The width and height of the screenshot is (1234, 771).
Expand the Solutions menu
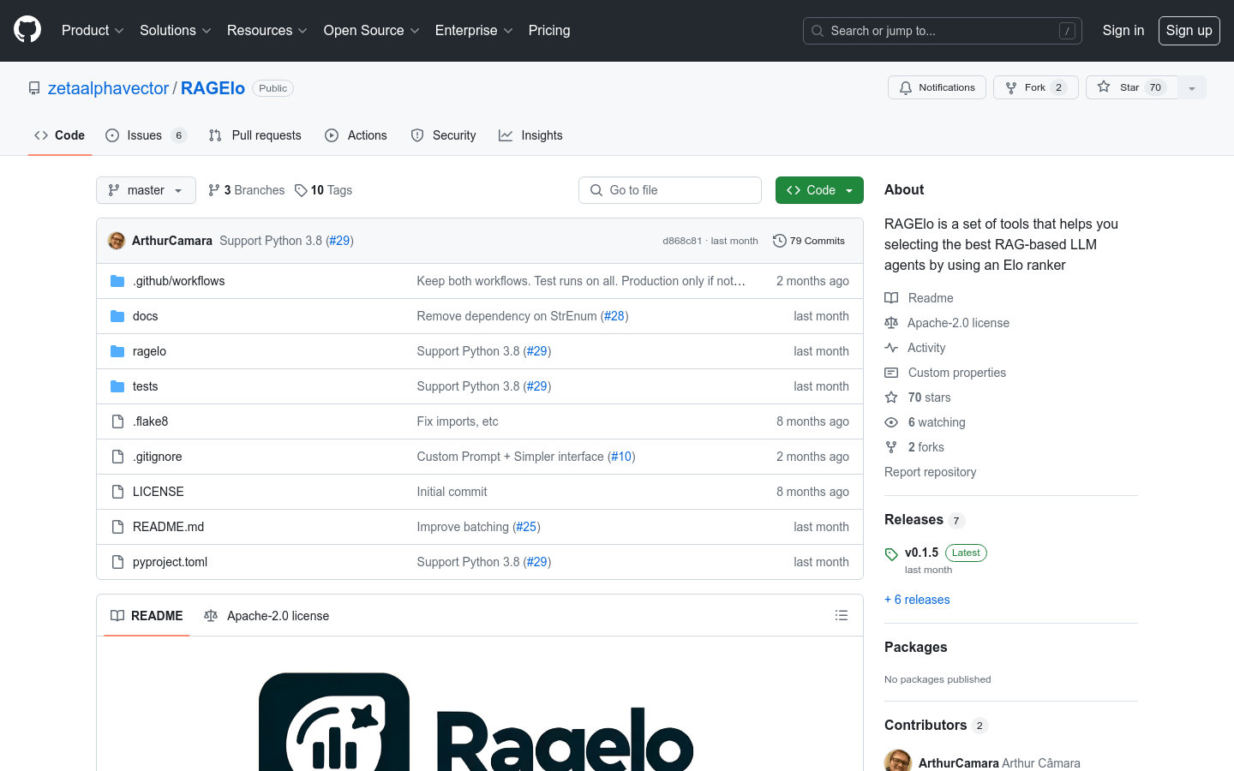tap(175, 30)
